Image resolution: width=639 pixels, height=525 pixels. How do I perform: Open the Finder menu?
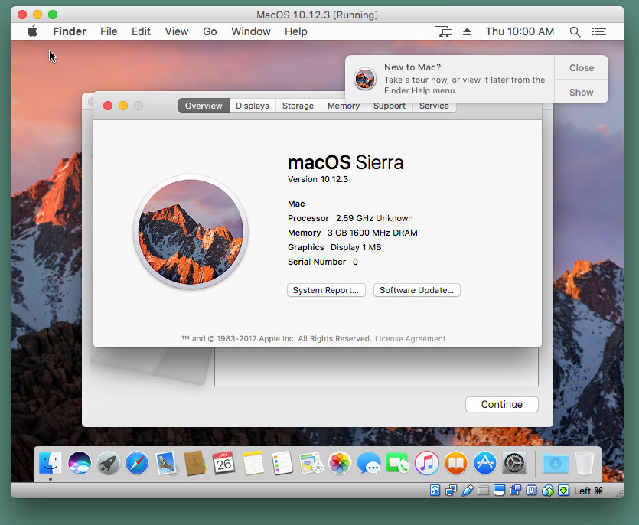tap(70, 31)
